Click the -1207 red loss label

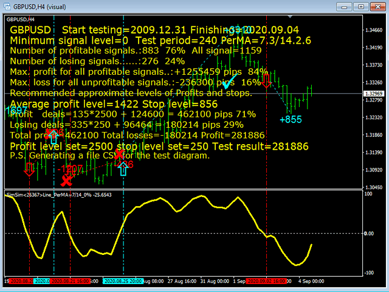(70, 169)
